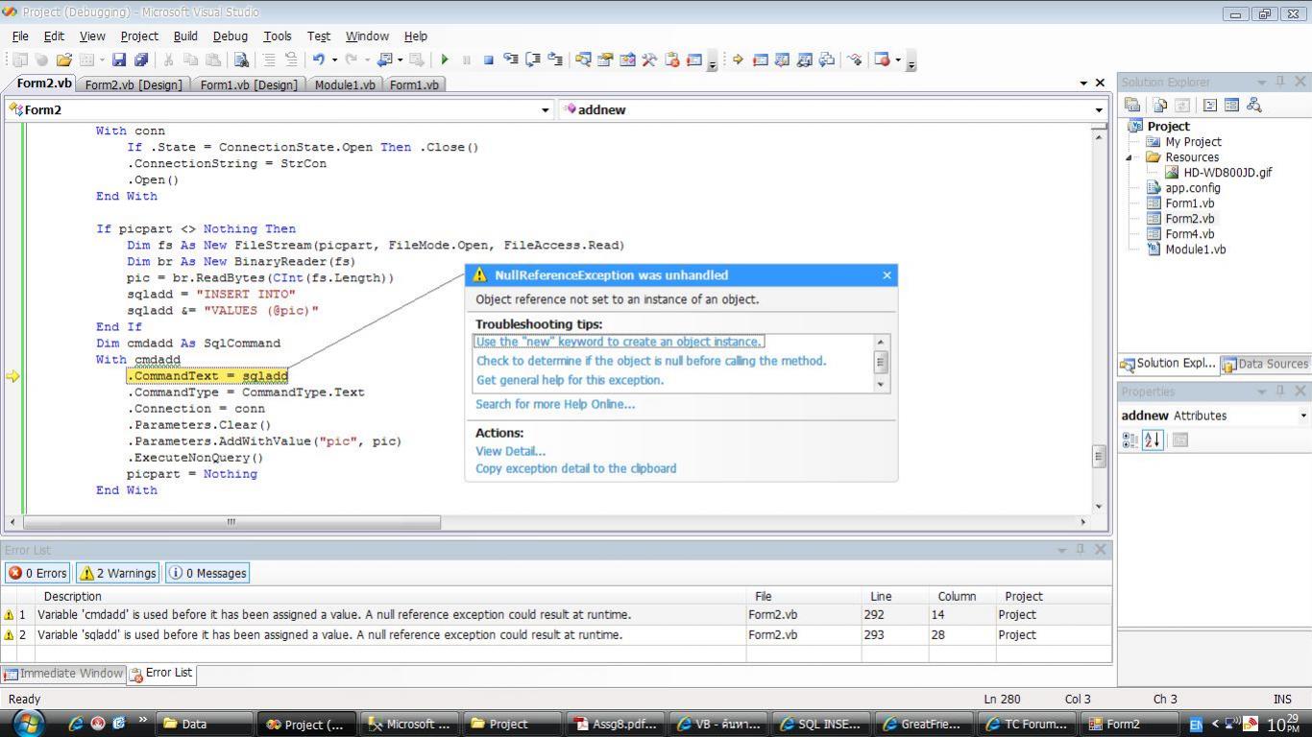The width and height of the screenshot is (1312, 737).
Task: Open the Build menu
Action: point(185,36)
